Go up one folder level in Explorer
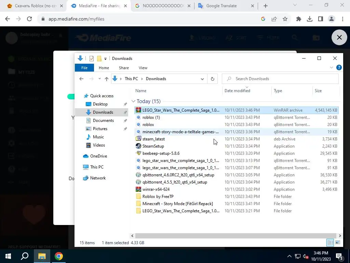Screen dimensions: 350x263 tap(107, 79)
